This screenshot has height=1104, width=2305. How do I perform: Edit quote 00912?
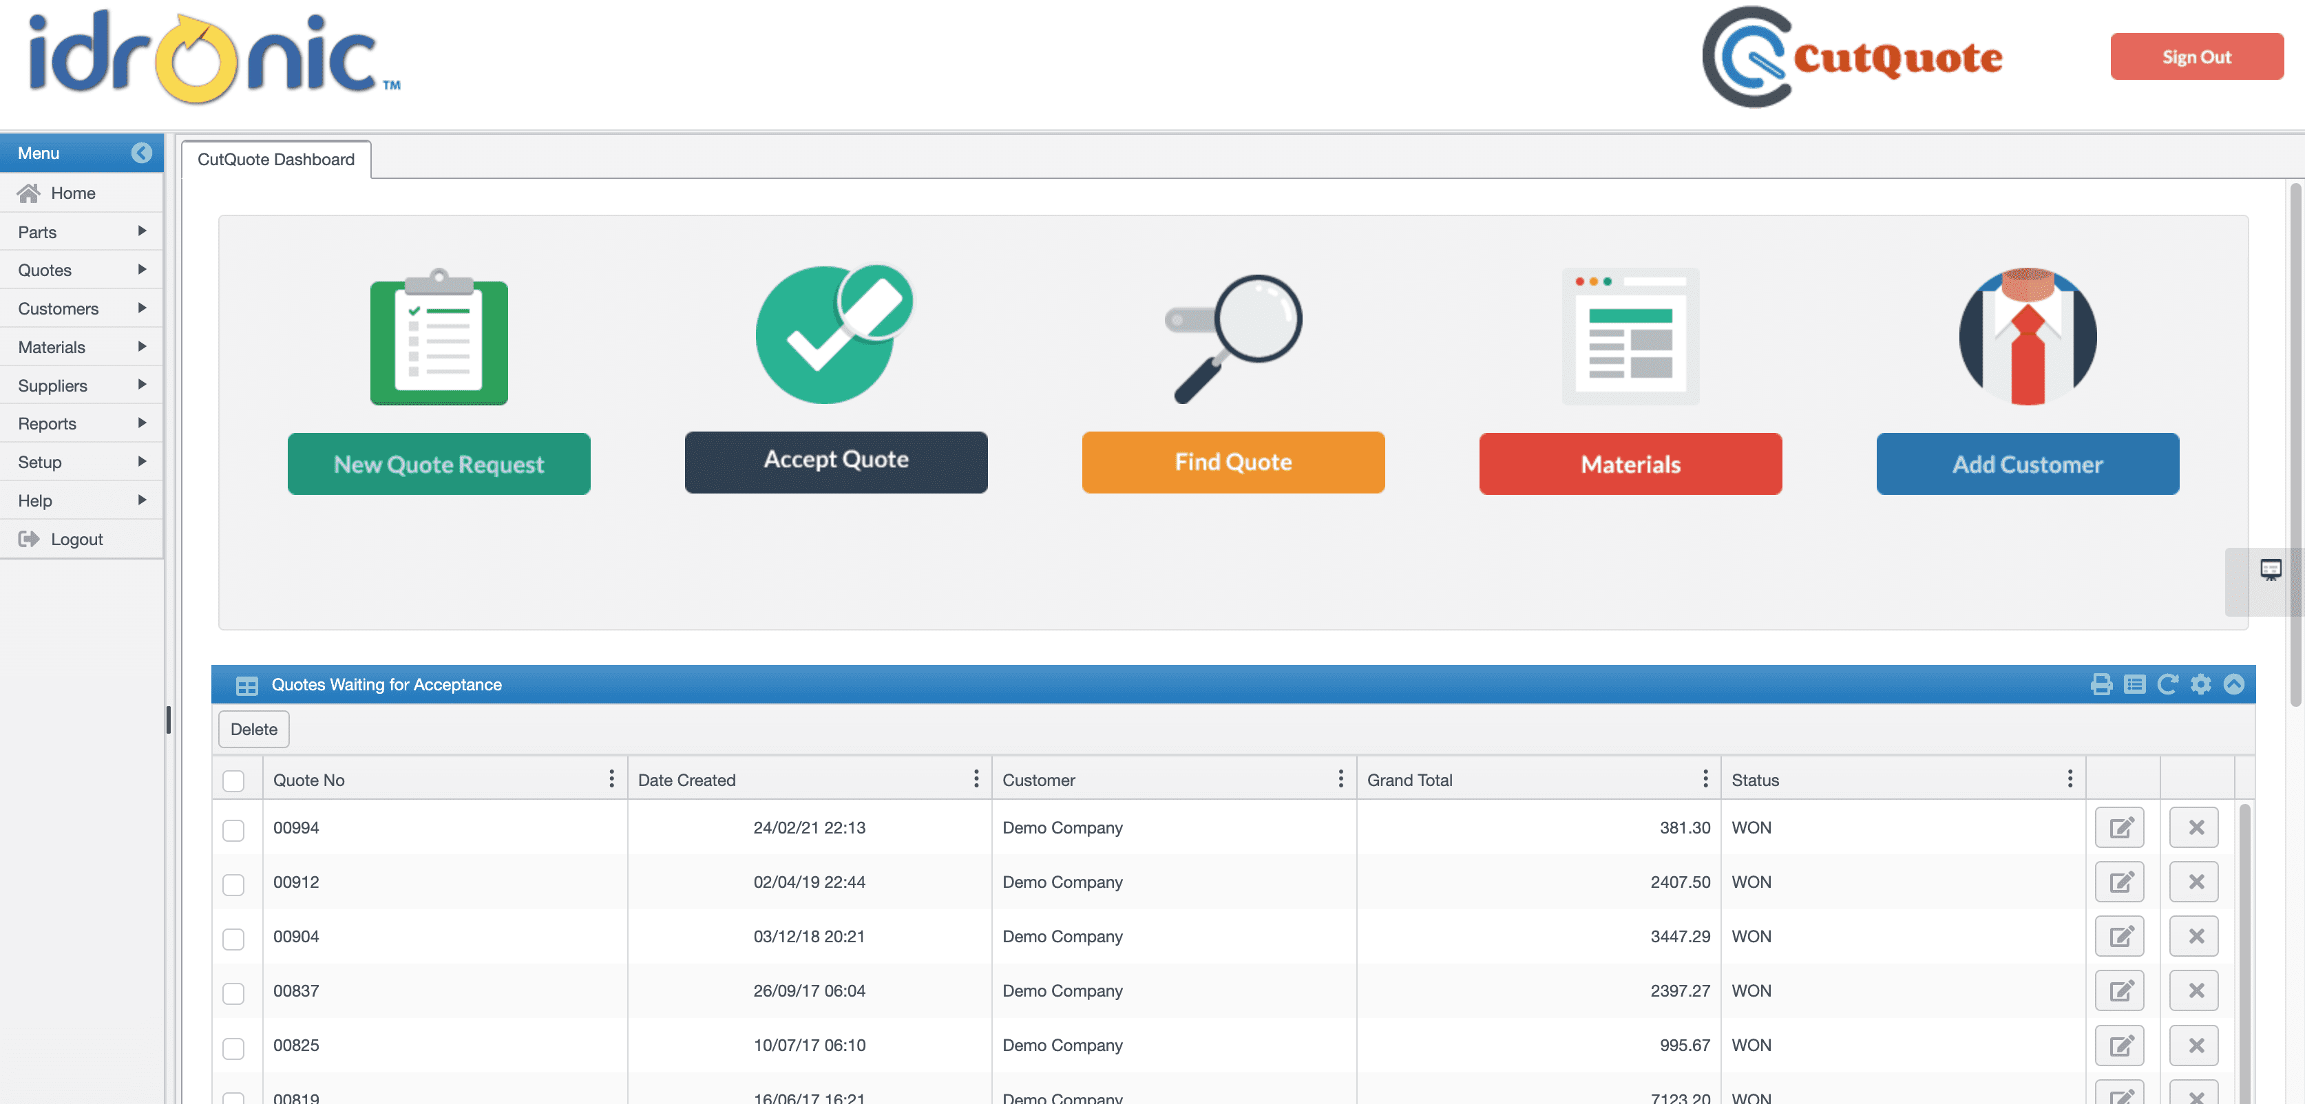click(2120, 882)
